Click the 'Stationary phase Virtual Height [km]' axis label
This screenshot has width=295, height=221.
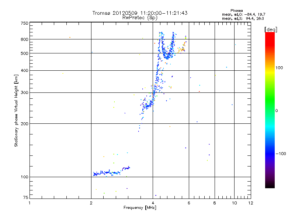(16, 110)
